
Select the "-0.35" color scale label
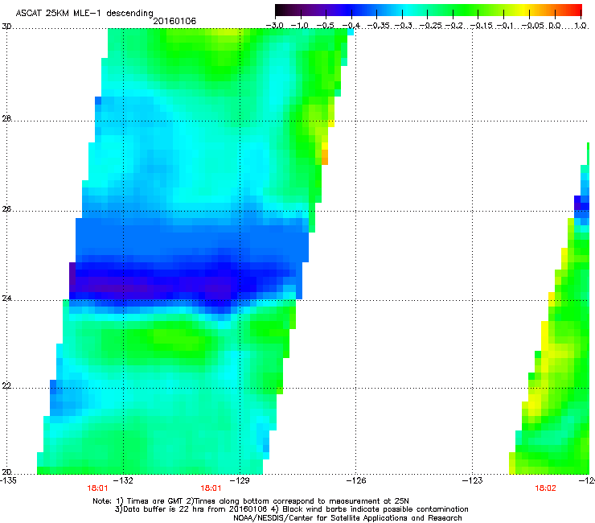378,26
